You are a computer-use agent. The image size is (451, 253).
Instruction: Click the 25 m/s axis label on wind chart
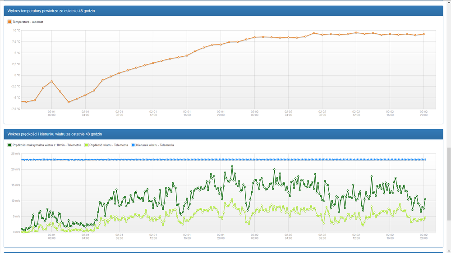coord(16,154)
